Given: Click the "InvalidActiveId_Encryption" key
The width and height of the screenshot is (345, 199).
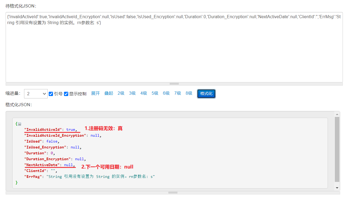Looking at the screenshot, I should coord(55,135).
